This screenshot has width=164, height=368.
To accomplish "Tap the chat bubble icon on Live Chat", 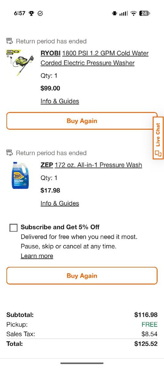I will pos(158,154).
